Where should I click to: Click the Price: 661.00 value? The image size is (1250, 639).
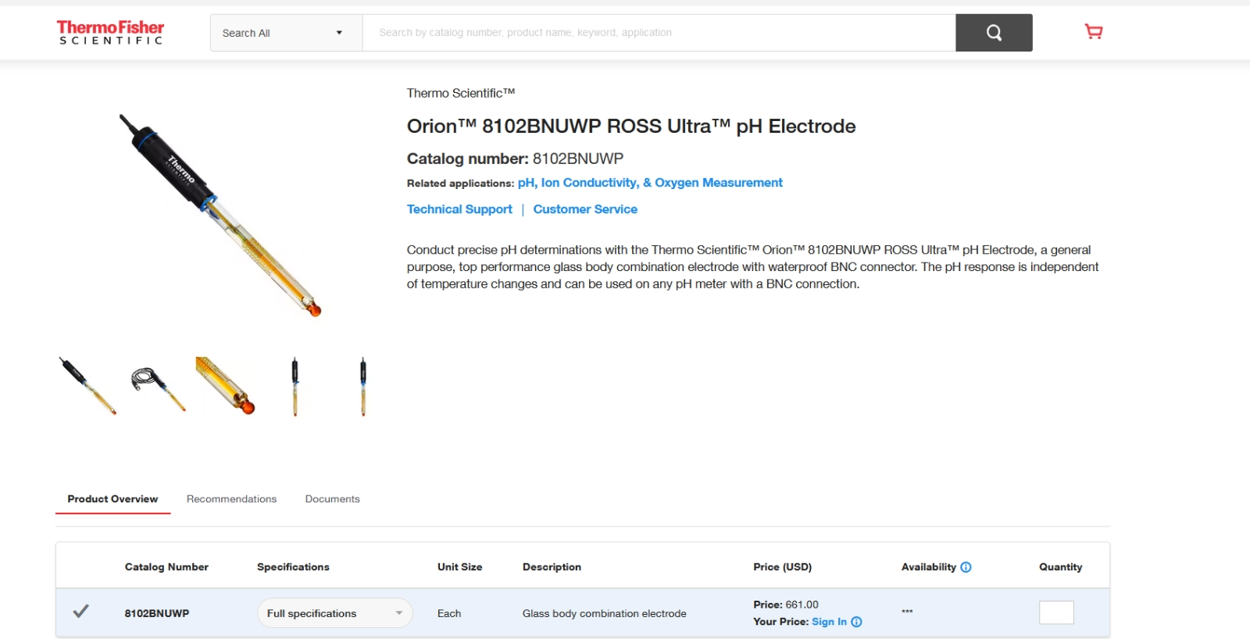[786, 605]
